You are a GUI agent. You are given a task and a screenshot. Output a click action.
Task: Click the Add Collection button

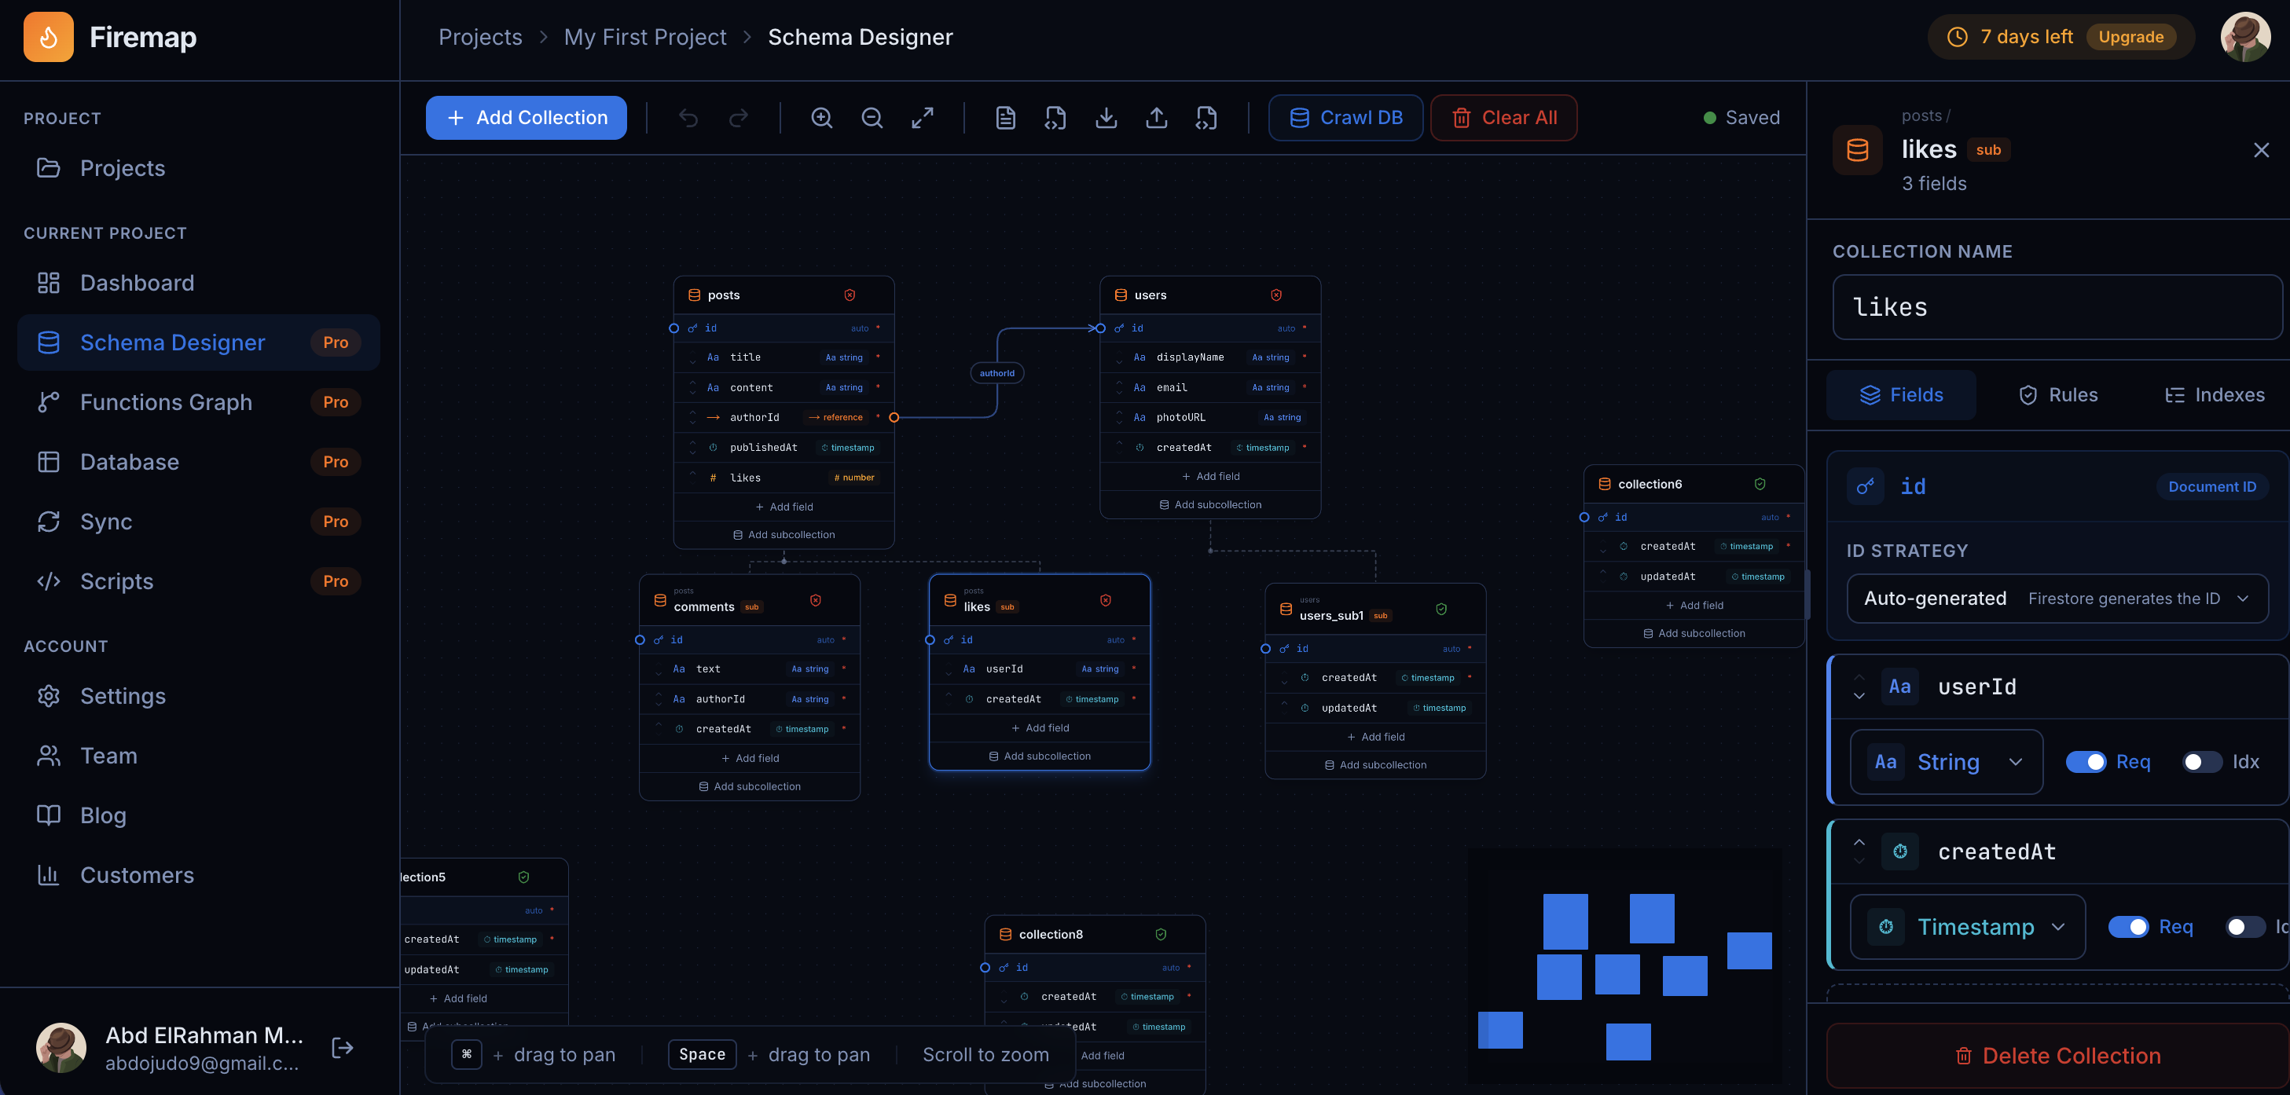pos(526,116)
